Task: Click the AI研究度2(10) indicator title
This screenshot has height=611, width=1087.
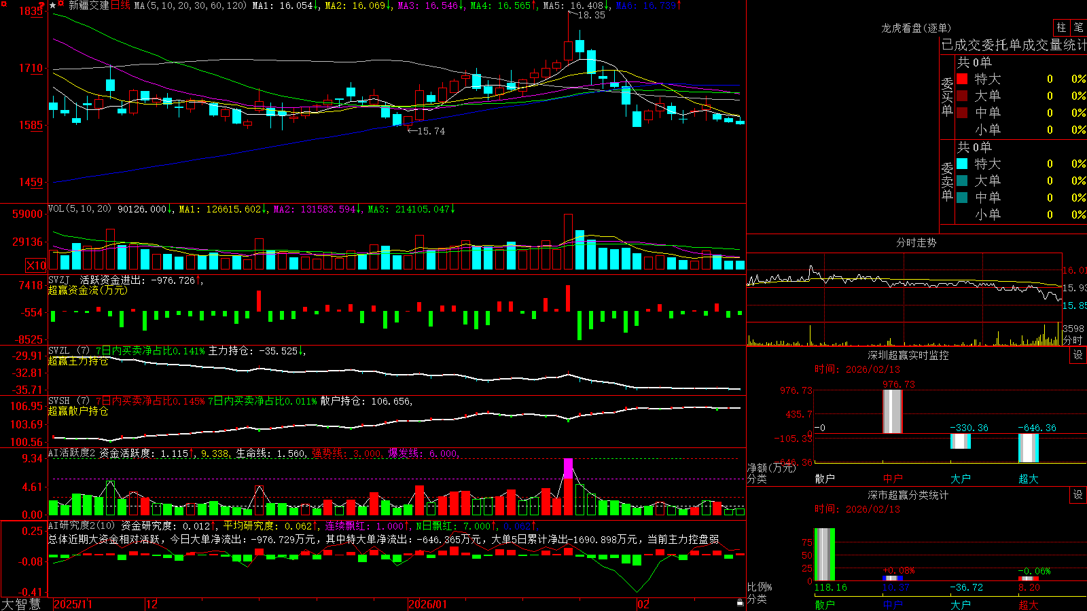Action: coord(82,525)
